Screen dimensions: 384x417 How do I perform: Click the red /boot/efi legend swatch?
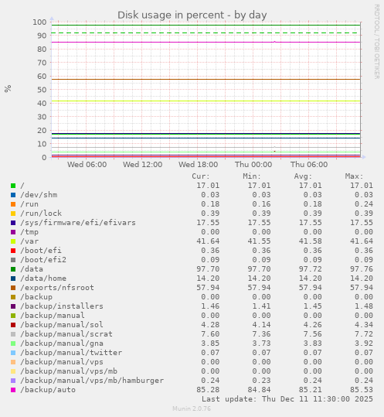(x=13, y=251)
